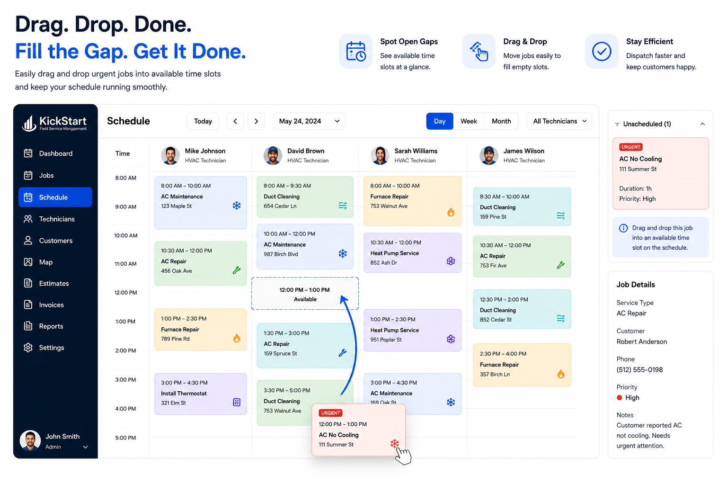This screenshot has height=485, width=727.
Task: Open the Duct Cleaning job at 654 Cedar Ln
Action: click(305, 197)
